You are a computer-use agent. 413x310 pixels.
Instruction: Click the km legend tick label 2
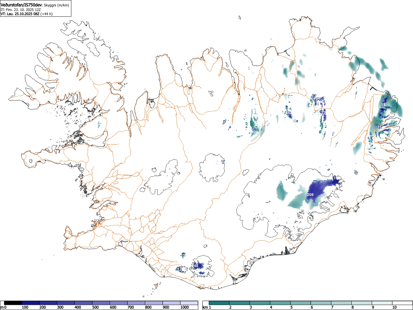[230, 307]
